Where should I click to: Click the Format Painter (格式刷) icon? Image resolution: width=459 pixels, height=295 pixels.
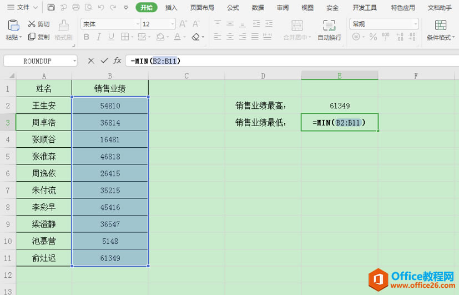63,26
